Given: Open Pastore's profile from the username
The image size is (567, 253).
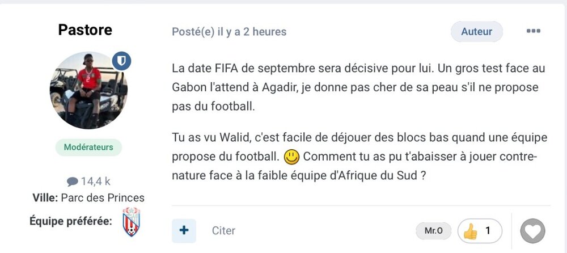Looking at the screenshot, I should point(85,30).
